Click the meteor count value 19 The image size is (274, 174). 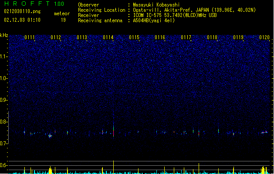(63, 20)
